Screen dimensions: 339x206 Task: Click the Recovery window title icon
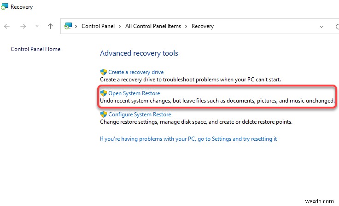click(x=4, y=7)
